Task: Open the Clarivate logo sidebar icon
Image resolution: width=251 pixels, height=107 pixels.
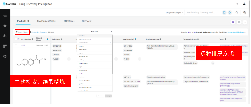Action: click(x=5, y=56)
